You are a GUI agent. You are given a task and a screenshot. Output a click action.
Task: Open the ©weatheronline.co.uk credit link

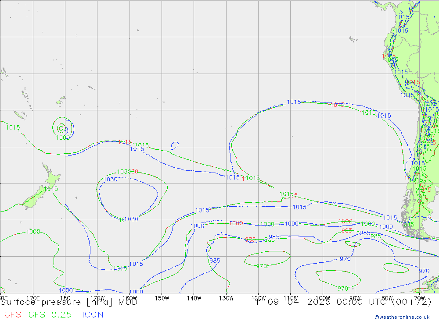coord(402,317)
